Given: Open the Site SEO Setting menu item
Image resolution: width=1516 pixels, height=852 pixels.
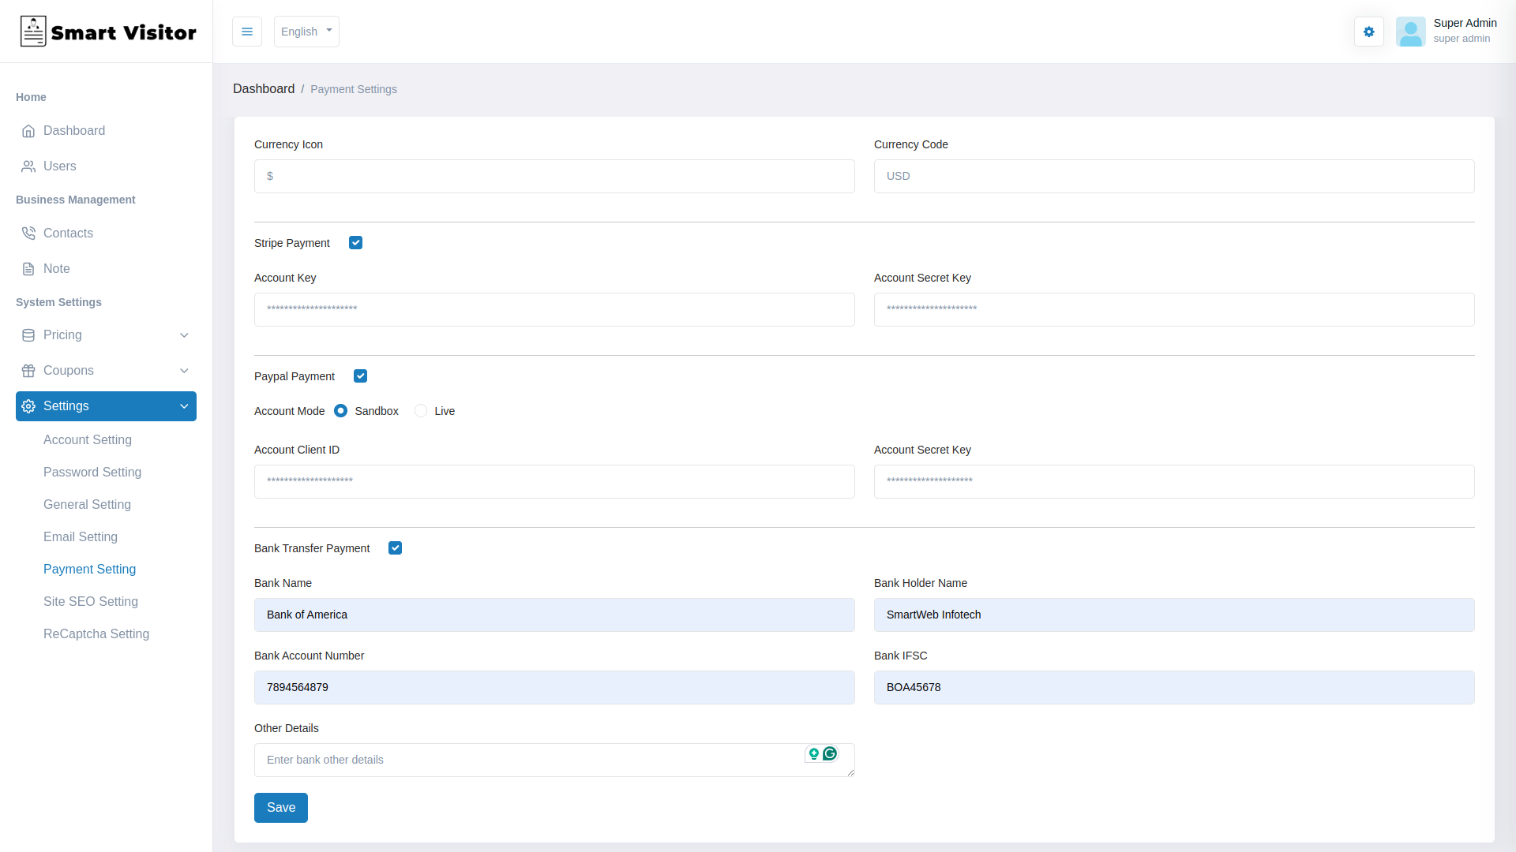Looking at the screenshot, I should pos(91,601).
